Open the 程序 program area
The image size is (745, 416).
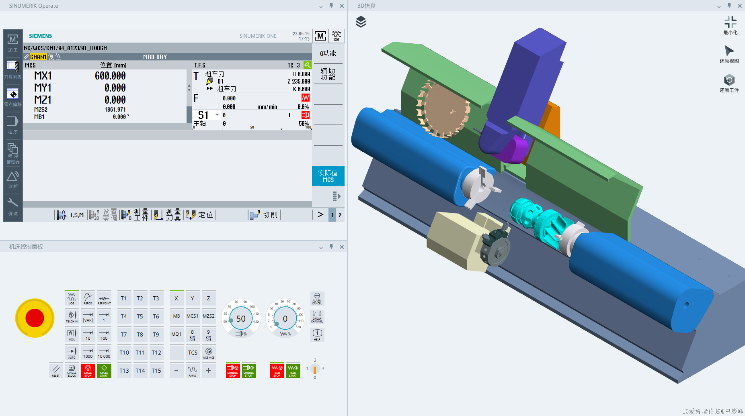[x=13, y=124]
